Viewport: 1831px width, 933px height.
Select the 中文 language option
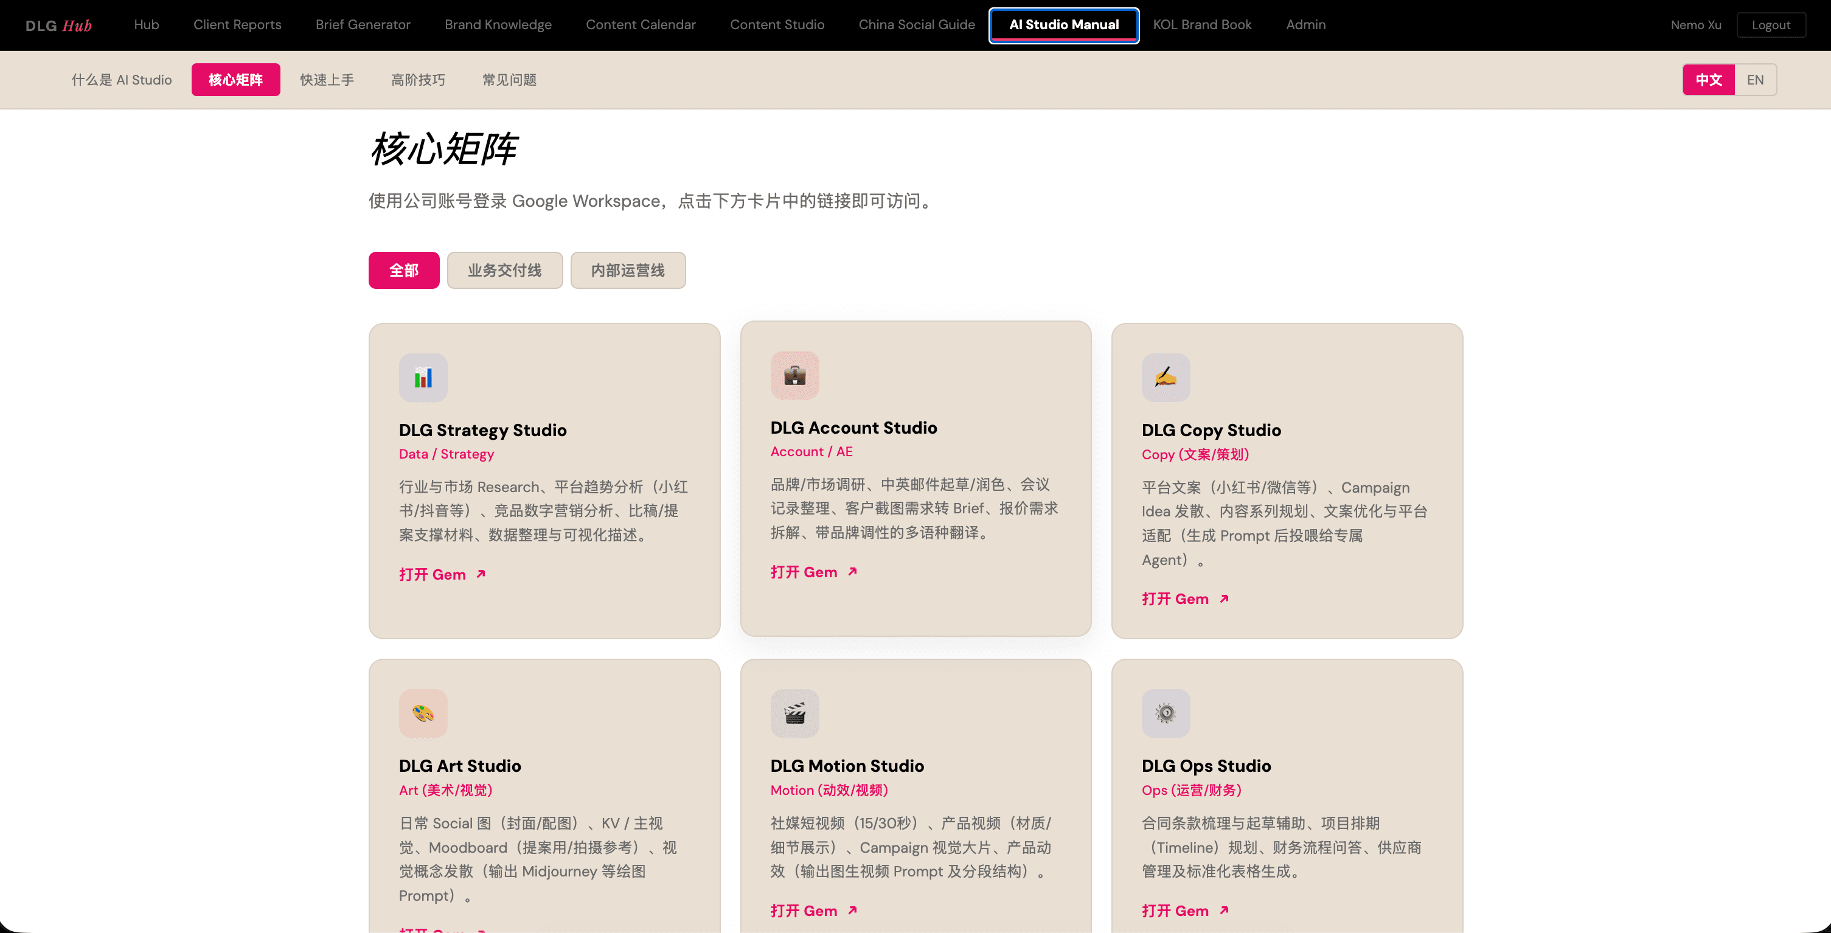(x=1709, y=80)
